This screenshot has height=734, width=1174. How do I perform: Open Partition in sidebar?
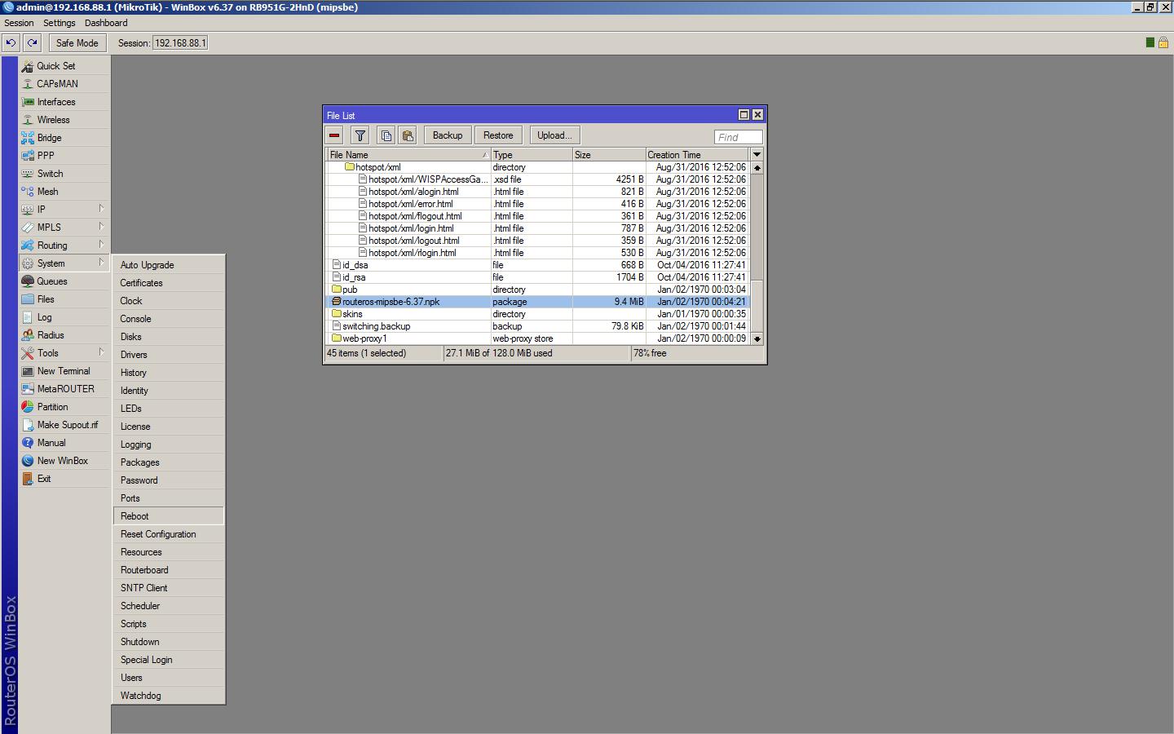(64, 407)
